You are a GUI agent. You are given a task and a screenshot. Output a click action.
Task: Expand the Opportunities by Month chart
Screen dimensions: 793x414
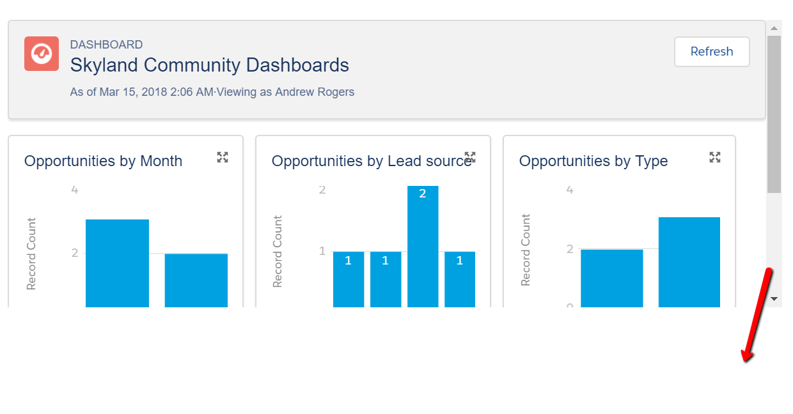click(223, 157)
